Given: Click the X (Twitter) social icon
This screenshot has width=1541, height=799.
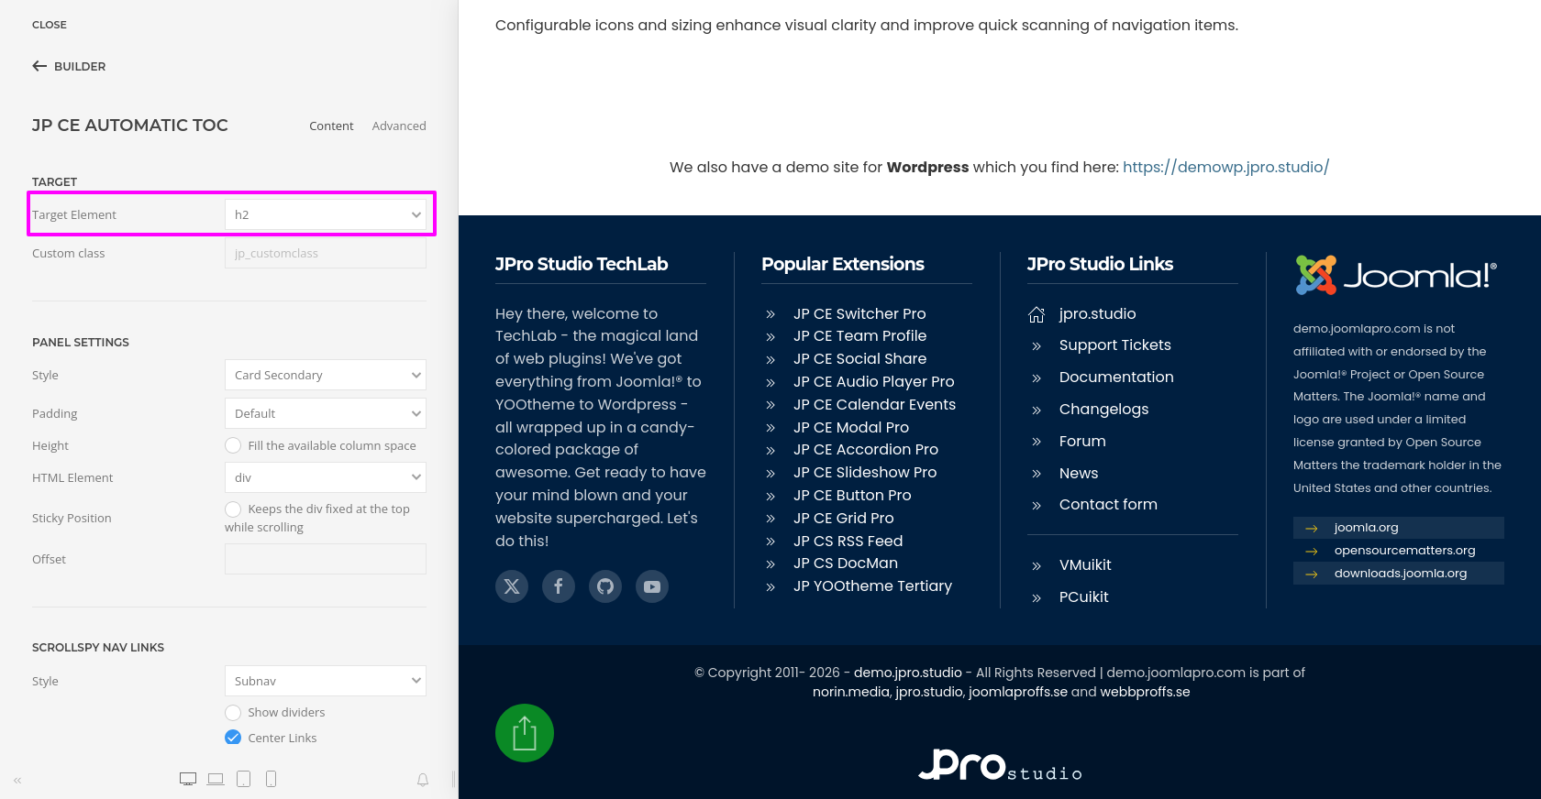Looking at the screenshot, I should coord(512,586).
